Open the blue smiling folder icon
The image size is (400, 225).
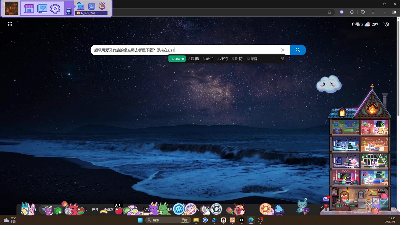point(80,6)
